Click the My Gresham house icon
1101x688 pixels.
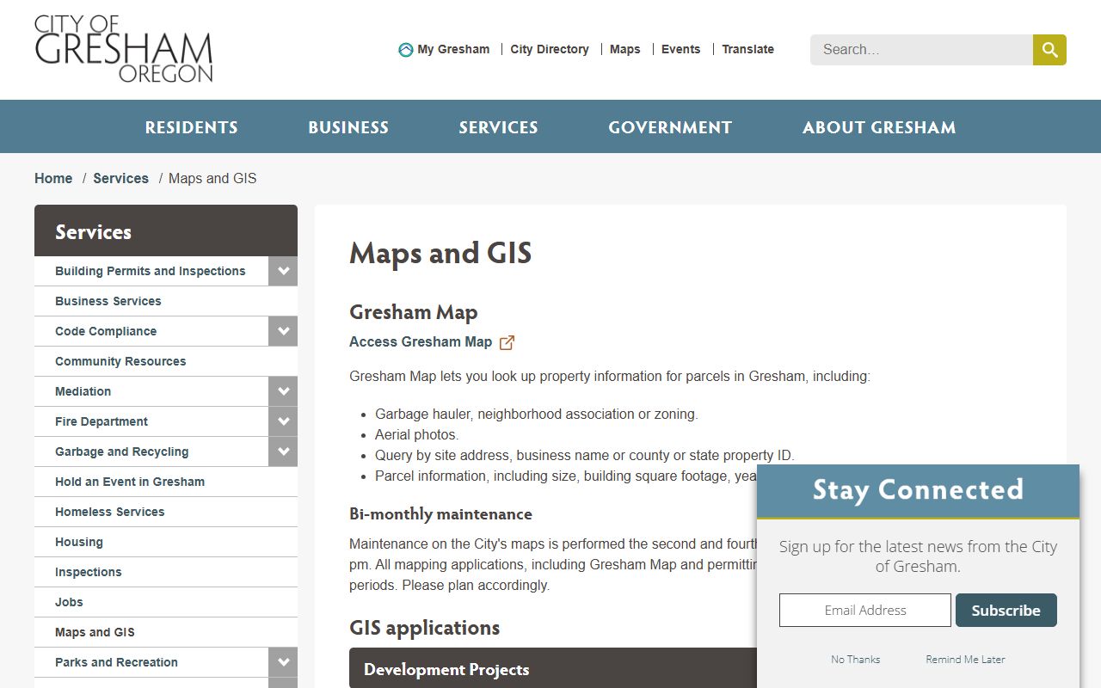406,50
